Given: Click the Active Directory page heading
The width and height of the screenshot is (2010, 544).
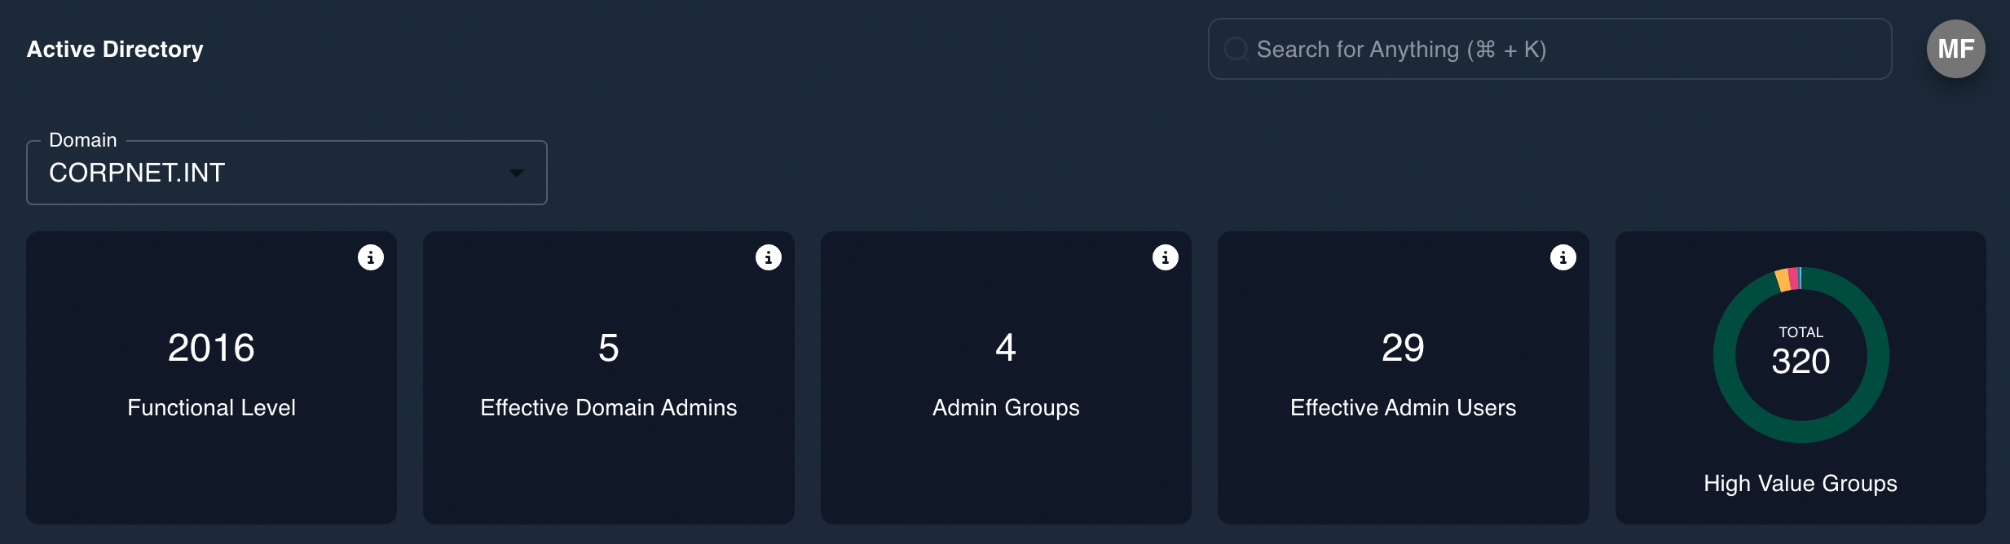Looking at the screenshot, I should 115,50.
